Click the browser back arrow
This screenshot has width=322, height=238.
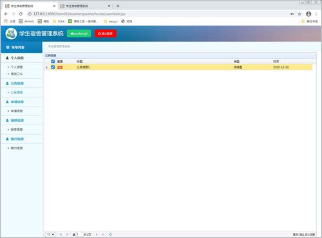6,14
